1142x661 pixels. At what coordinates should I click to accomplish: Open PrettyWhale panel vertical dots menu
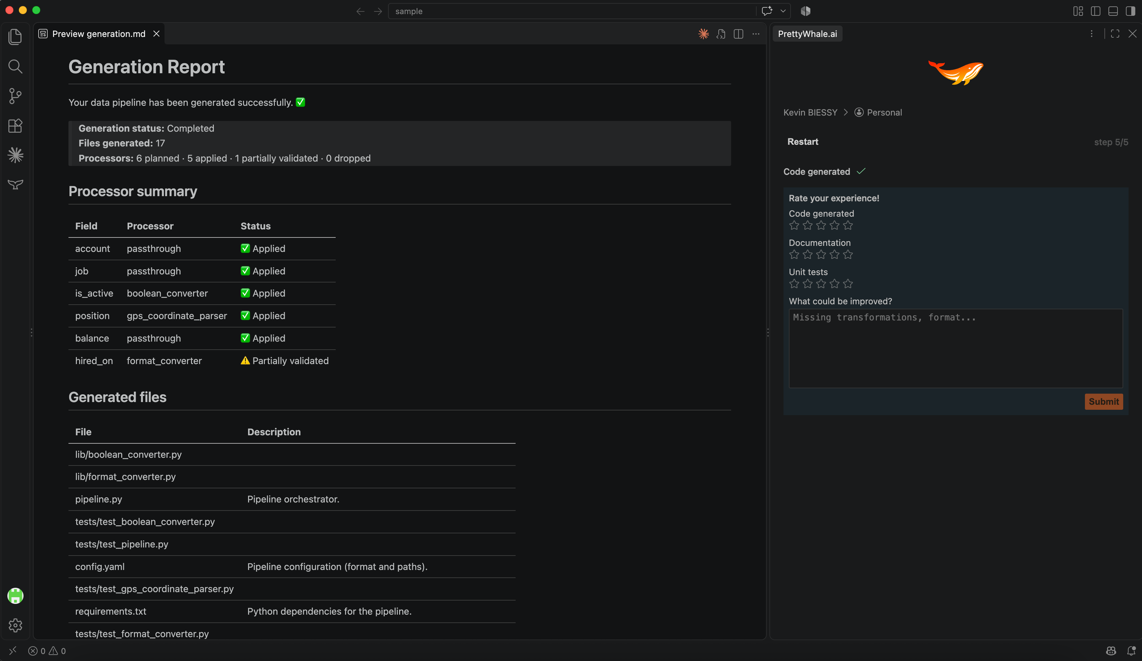pyautogui.click(x=1092, y=34)
